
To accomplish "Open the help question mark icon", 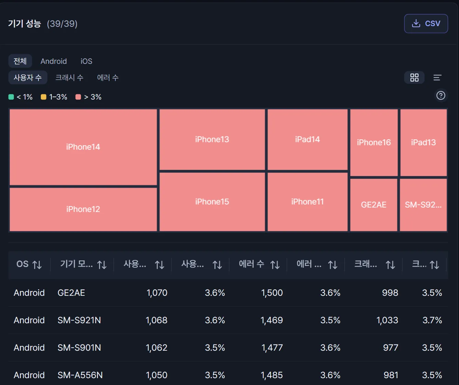I will point(440,95).
